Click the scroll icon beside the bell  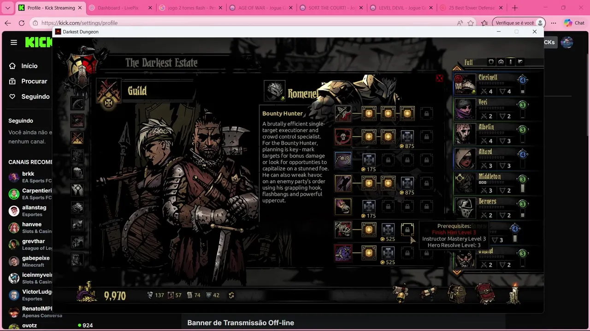click(428, 293)
